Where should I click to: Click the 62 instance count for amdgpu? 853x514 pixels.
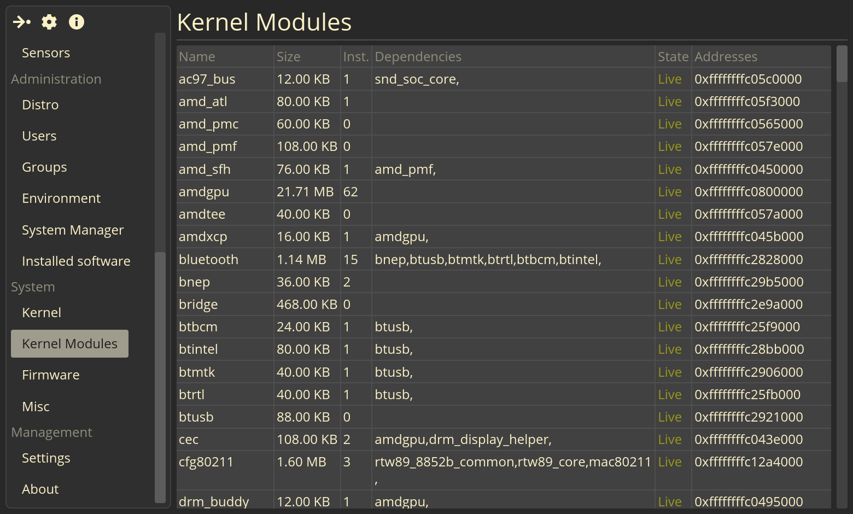tap(350, 192)
